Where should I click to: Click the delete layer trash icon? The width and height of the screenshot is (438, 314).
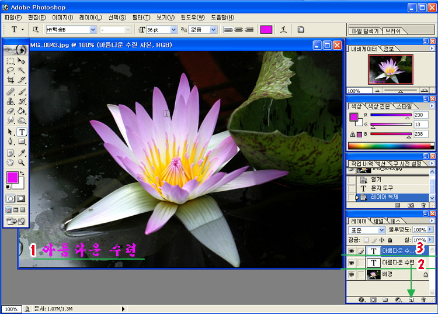coord(423,299)
